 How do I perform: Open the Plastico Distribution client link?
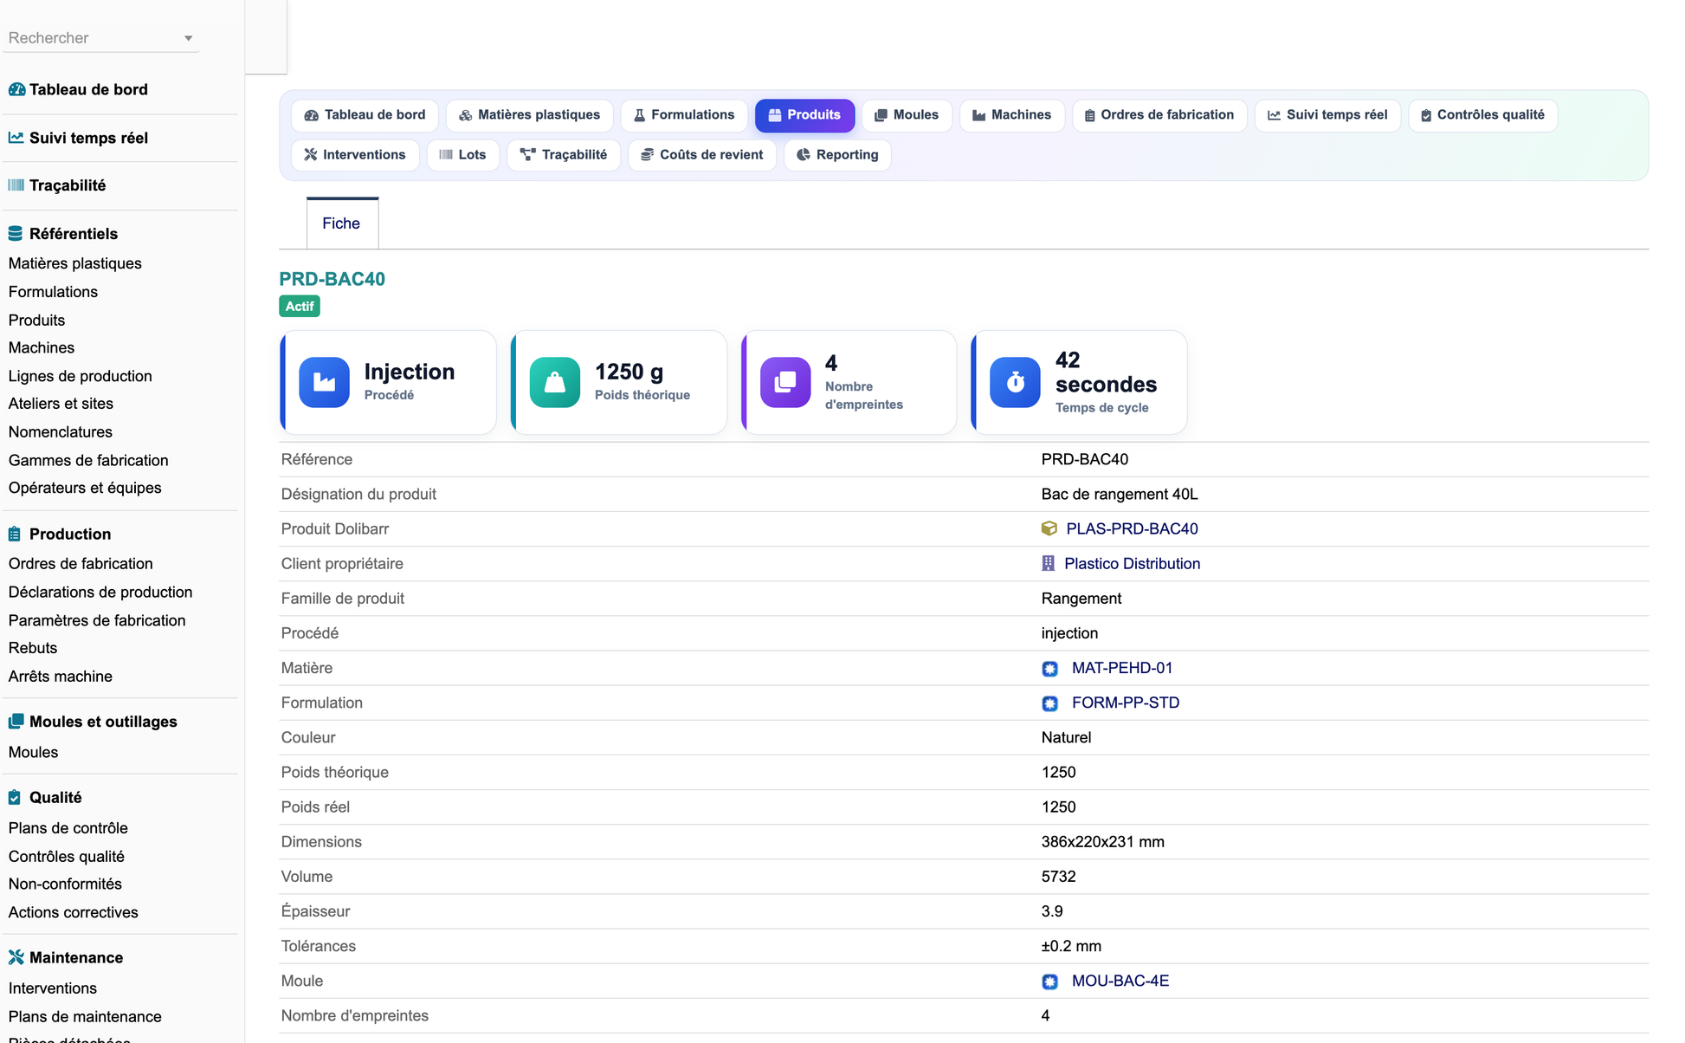[1132, 564]
